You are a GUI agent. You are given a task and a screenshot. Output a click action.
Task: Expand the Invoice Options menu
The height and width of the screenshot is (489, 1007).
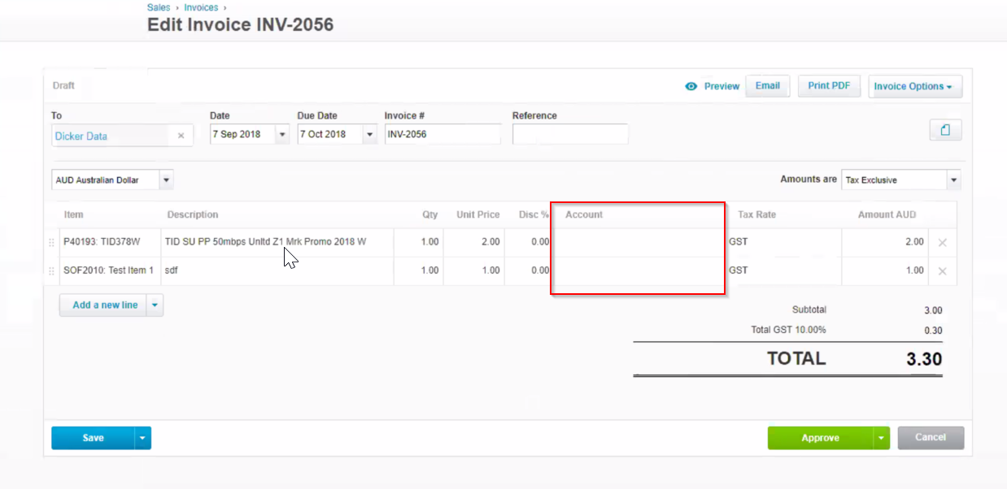click(916, 86)
